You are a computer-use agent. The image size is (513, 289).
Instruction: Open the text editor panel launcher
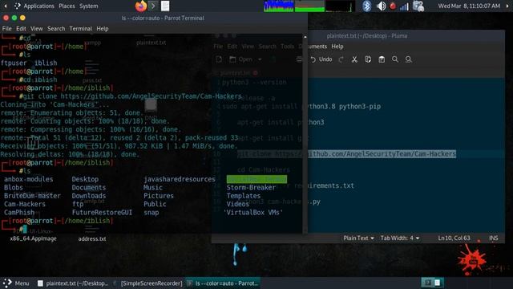pos(165,6)
